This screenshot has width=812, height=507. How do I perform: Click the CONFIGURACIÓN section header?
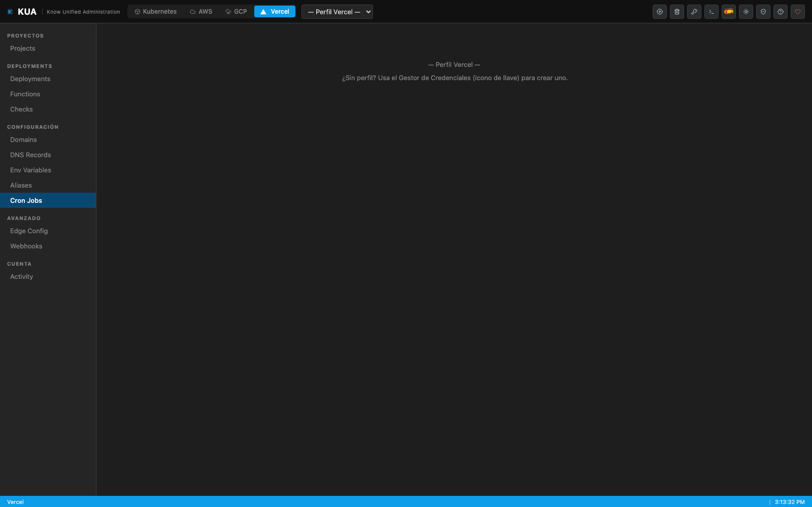coord(32,127)
